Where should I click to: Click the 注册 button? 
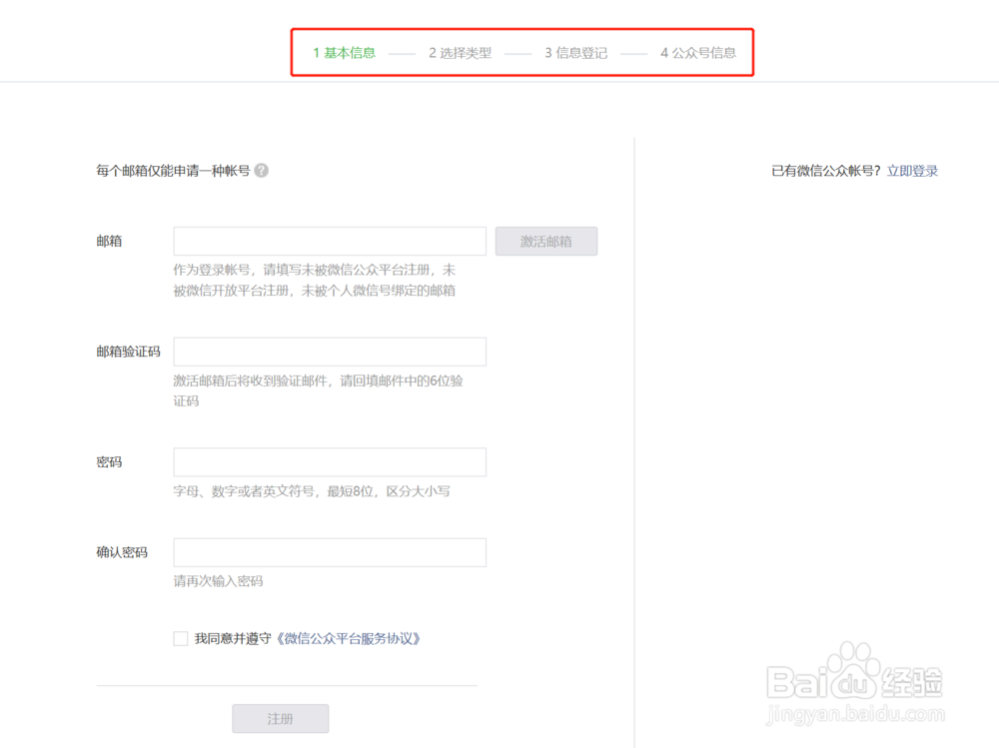tap(281, 719)
